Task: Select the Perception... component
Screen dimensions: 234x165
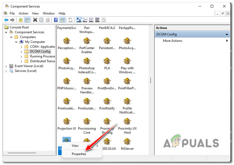Action: tap(66, 44)
